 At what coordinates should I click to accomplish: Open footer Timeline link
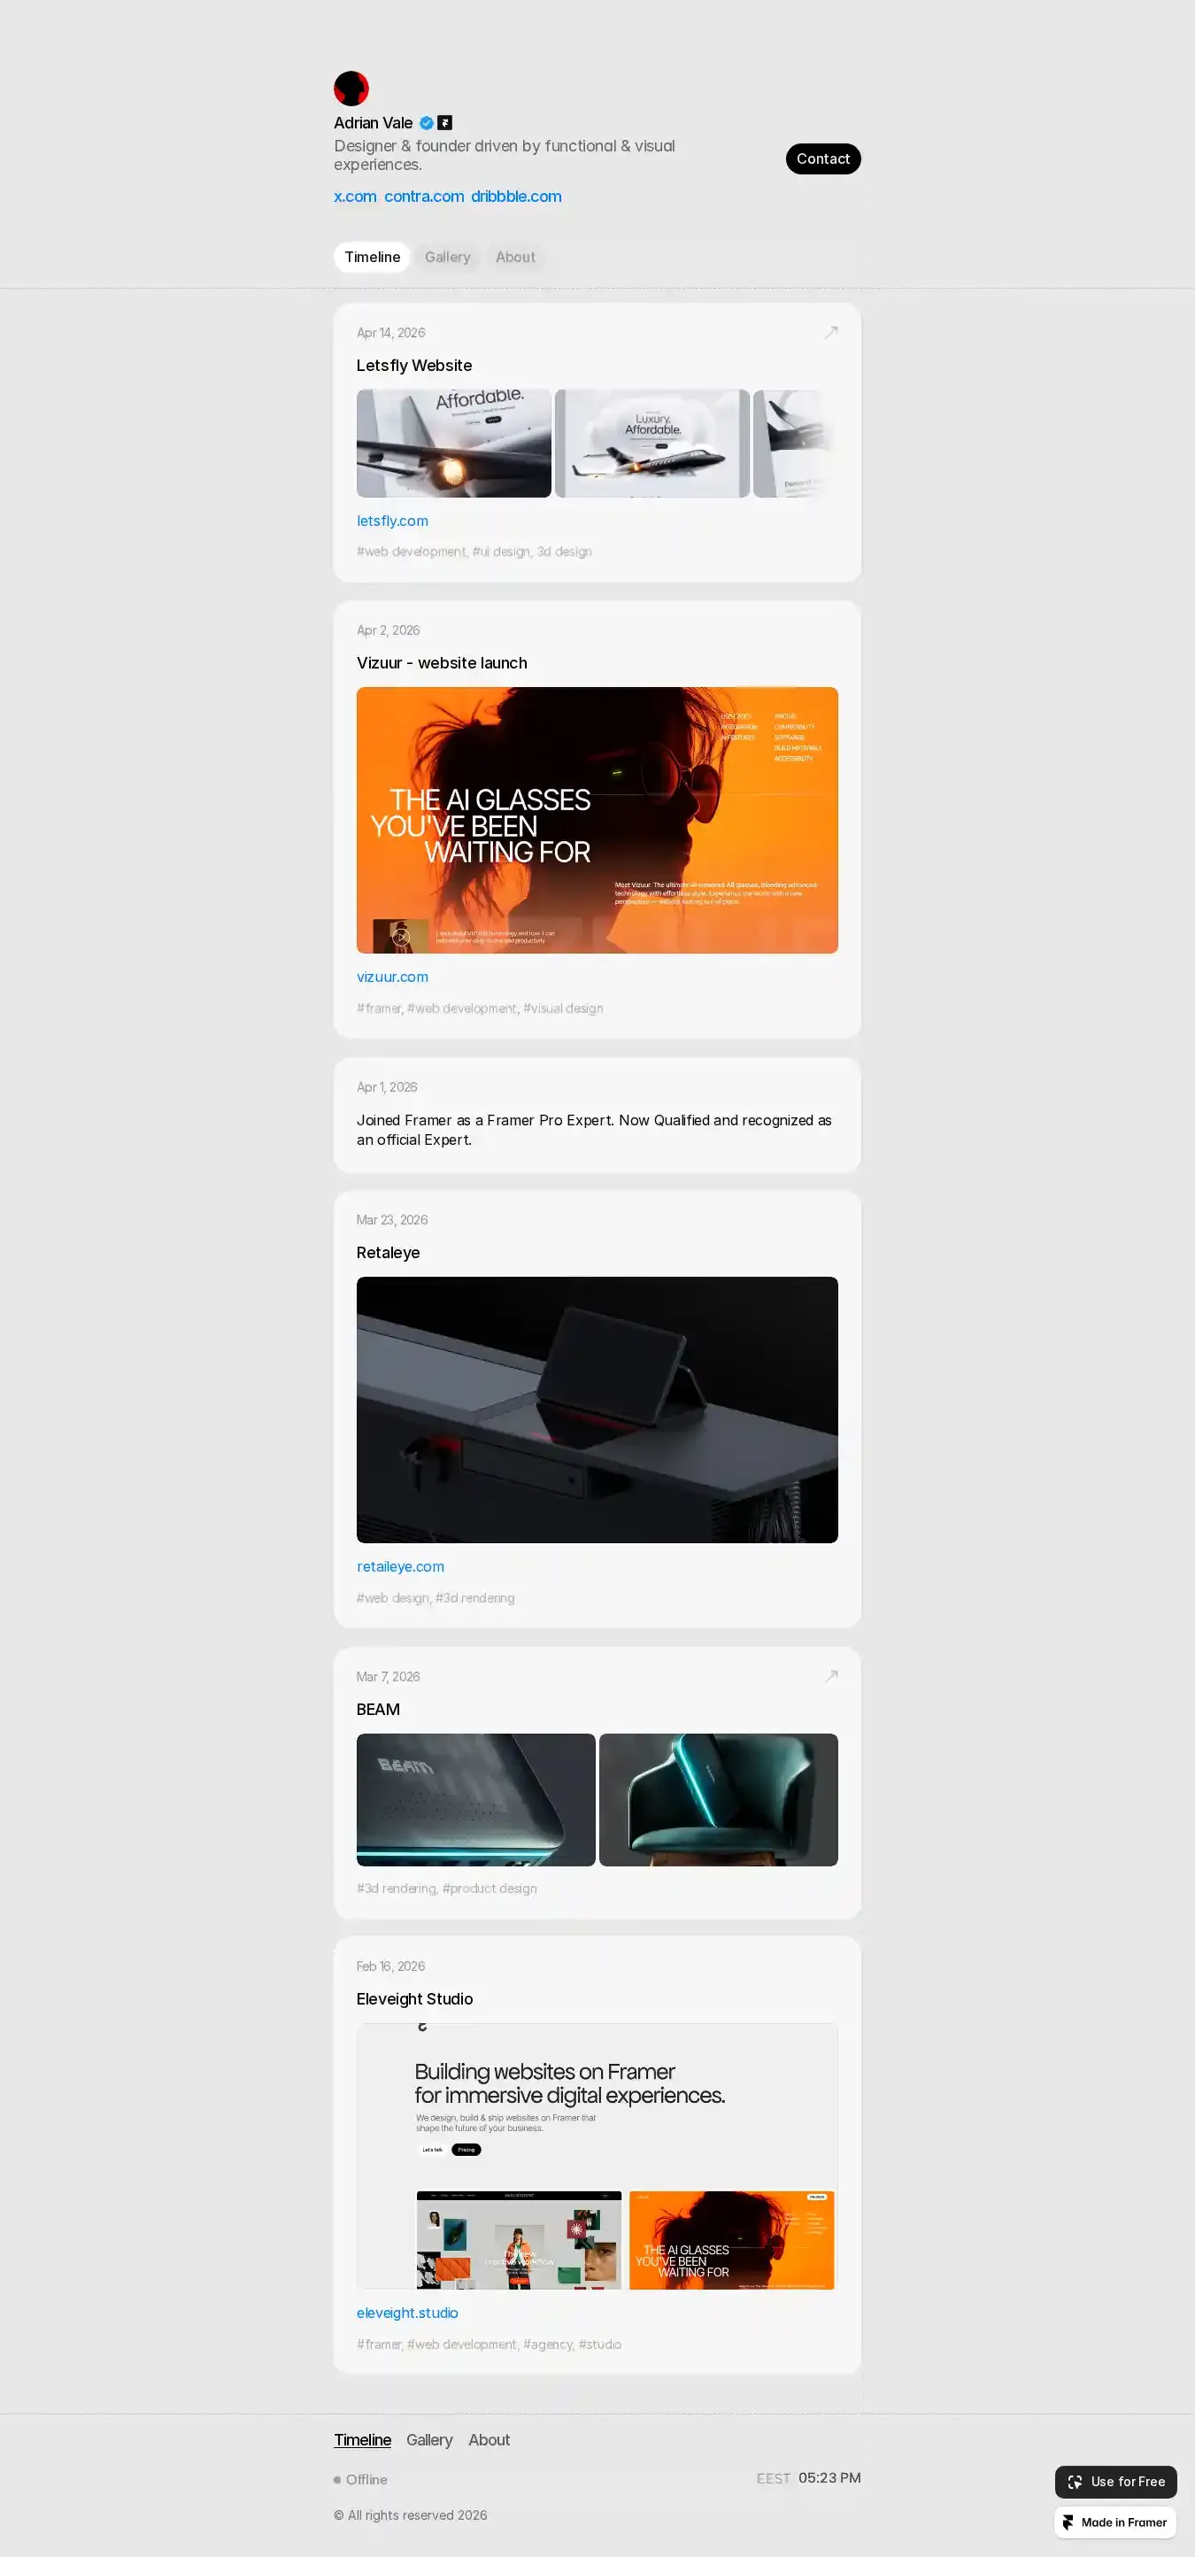point(362,2440)
